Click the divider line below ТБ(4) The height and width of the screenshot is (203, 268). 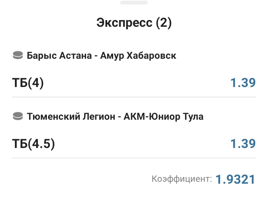134,97
